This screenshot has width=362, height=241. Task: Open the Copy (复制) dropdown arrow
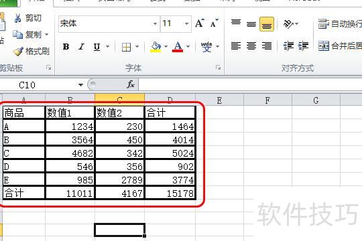coord(47,35)
